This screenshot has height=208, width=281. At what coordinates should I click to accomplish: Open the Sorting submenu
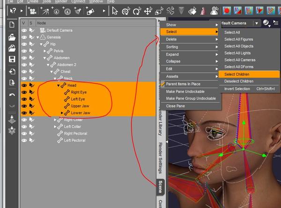pyautogui.click(x=190, y=47)
